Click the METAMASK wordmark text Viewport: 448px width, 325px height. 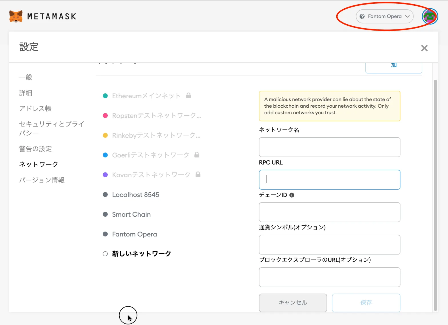(x=52, y=17)
